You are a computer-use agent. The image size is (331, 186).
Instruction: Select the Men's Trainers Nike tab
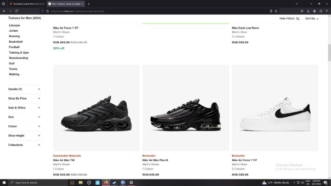(66, 4)
